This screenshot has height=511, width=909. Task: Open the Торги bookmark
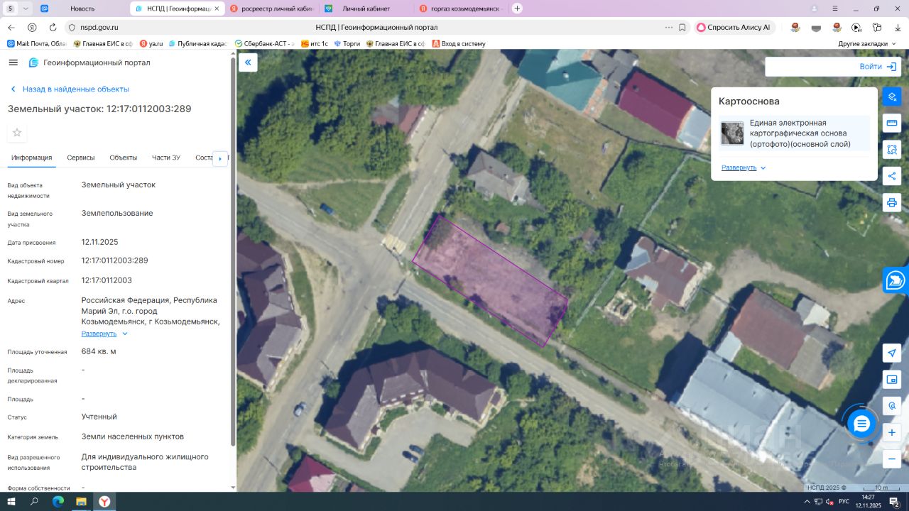[x=347, y=43]
